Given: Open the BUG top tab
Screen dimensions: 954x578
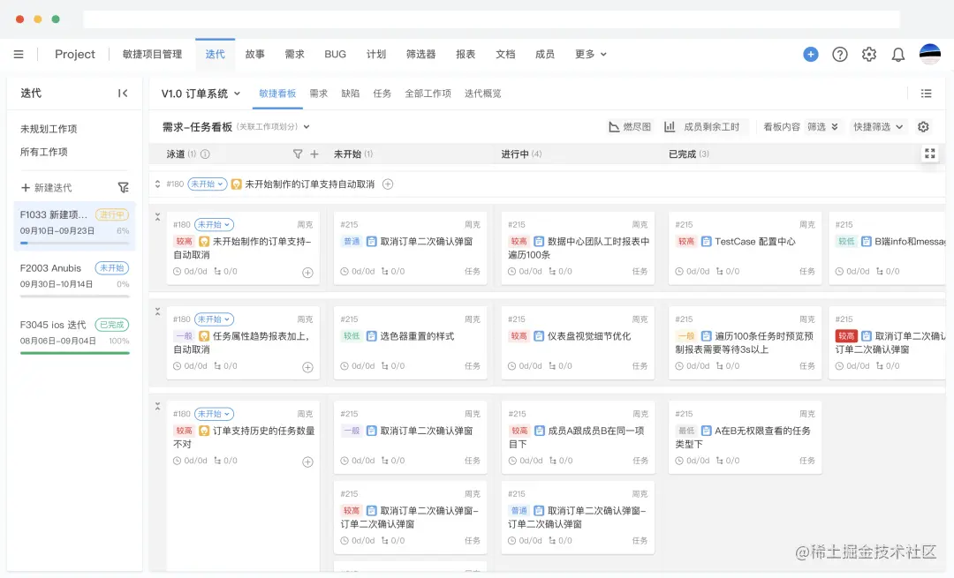Looking at the screenshot, I should click(x=336, y=54).
